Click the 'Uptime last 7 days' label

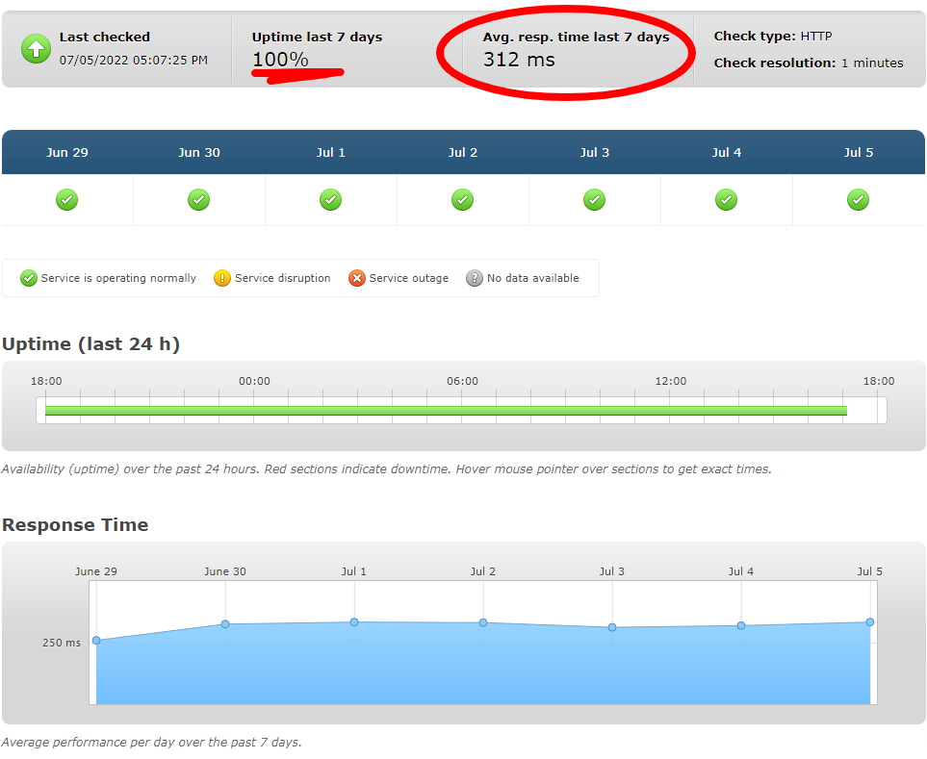[317, 37]
